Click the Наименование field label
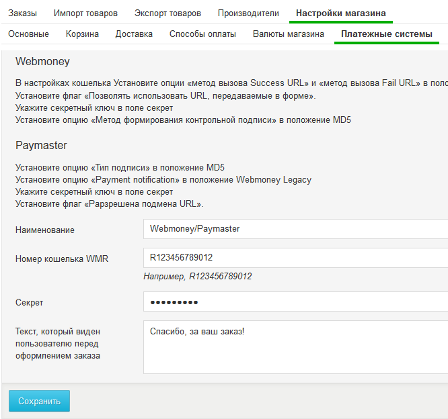The height and width of the screenshot is (419, 448). [45, 230]
